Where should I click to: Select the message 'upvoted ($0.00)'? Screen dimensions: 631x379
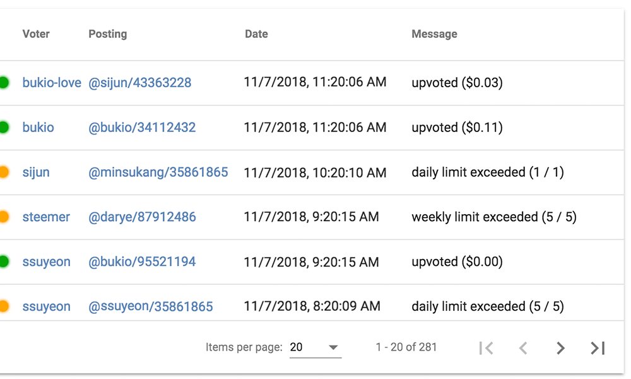457,262
